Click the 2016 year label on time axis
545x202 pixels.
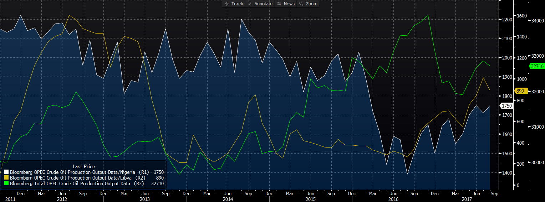(x=393, y=199)
